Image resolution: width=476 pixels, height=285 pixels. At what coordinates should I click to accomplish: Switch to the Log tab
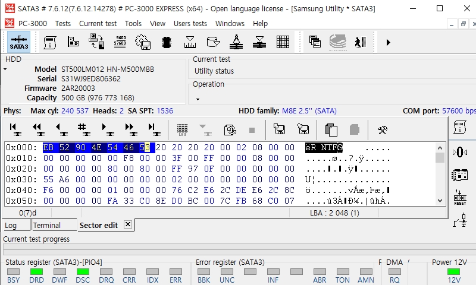[16, 226]
